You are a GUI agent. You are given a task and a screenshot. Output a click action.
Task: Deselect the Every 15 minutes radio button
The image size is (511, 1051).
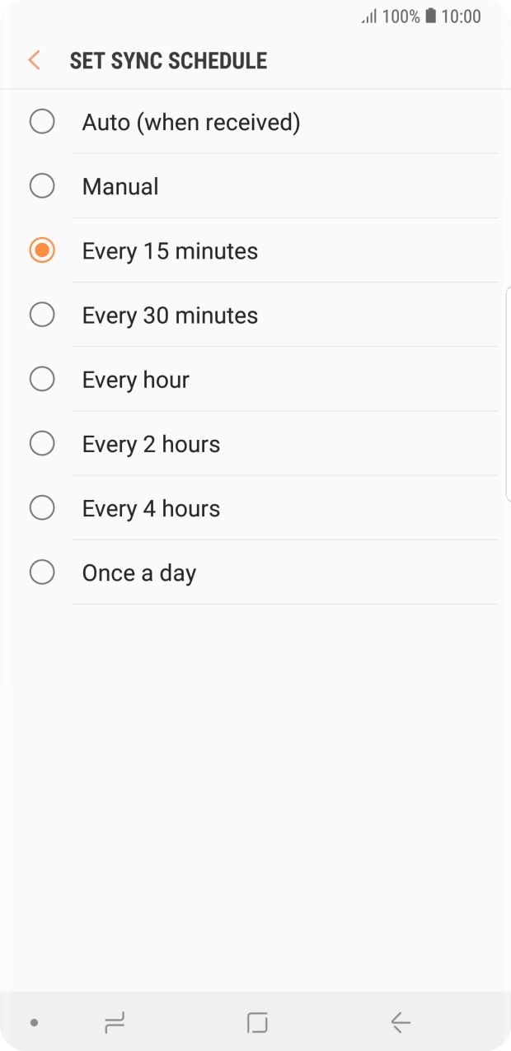click(42, 250)
